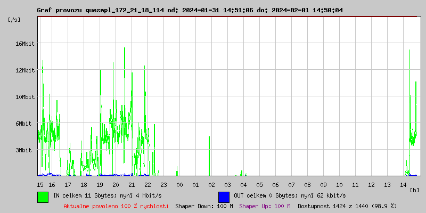Image resolution: width=426 pixels, height=213 pixels.
Task: Click the hour 02 x-axis label
Action: [211, 185]
